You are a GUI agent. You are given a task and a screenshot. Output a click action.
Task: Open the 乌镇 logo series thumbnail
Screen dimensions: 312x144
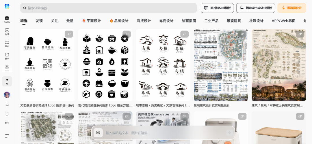click(x=163, y=65)
